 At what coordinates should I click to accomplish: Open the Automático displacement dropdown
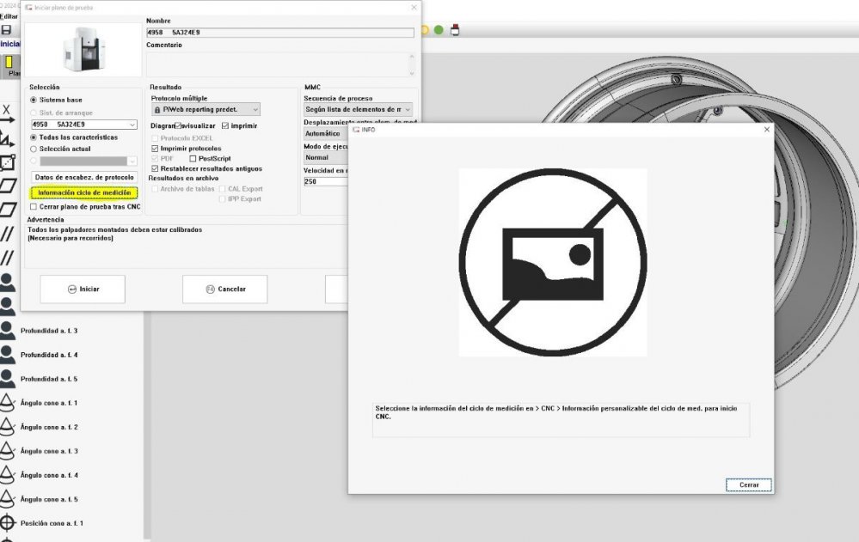(x=327, y=134)
